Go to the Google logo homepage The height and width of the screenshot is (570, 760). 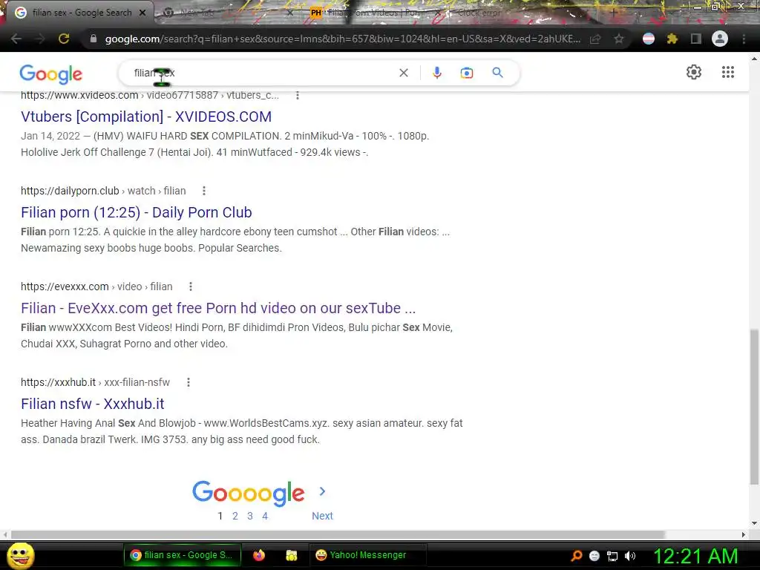coord(51,73)
